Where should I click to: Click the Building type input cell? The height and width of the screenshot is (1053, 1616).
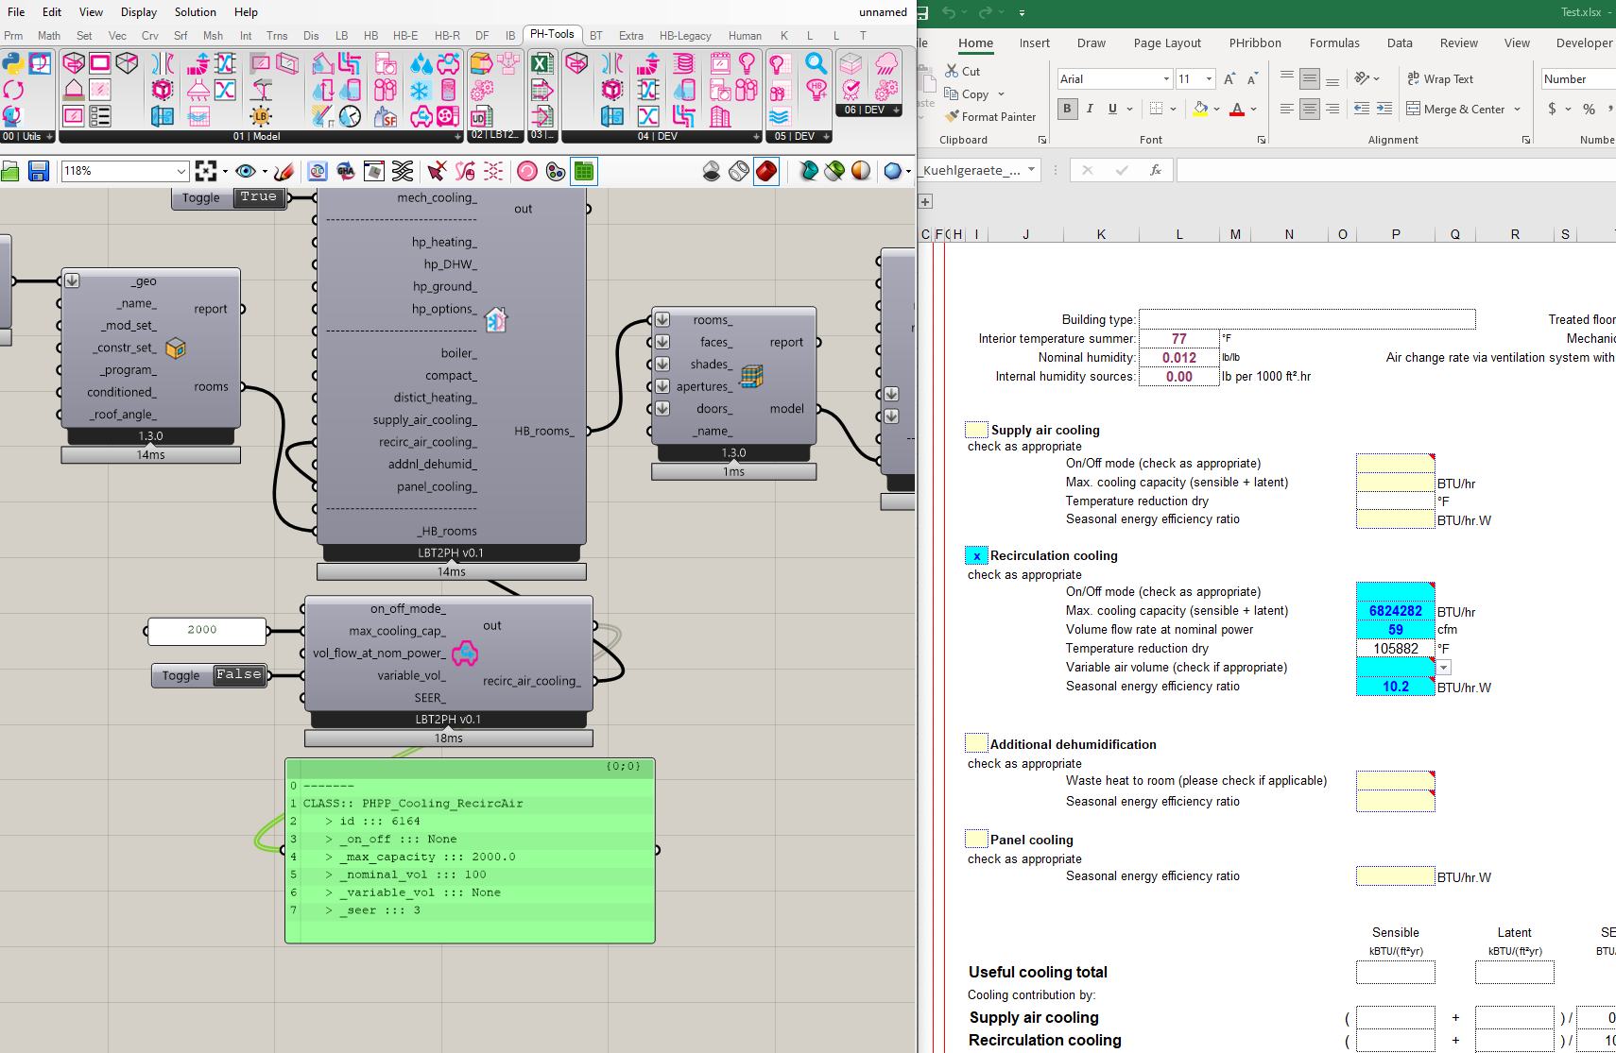point(1306,320)
